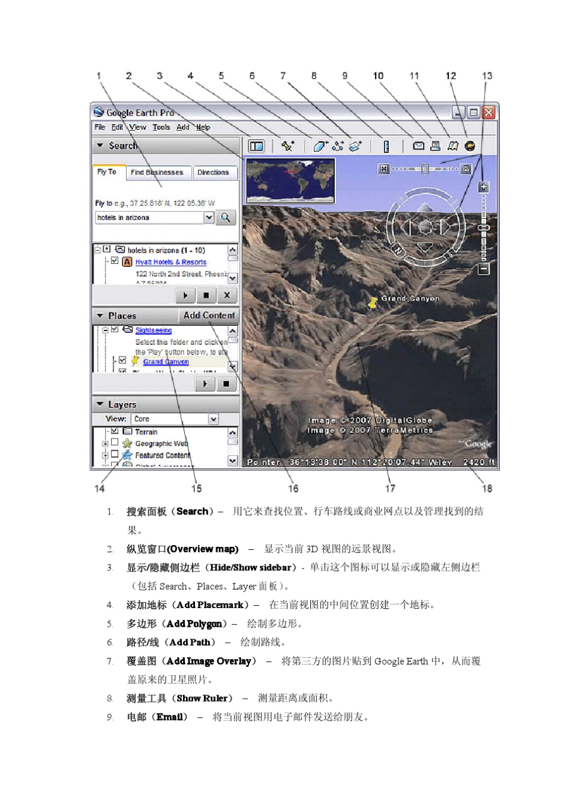Zoom in with the plus button
Screen dimensions: 570x806
coord(484,187)
